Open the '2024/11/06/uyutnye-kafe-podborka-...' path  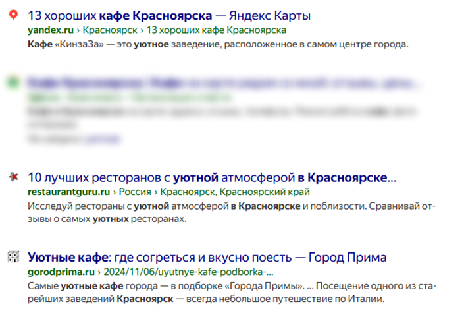coord(188,272)
